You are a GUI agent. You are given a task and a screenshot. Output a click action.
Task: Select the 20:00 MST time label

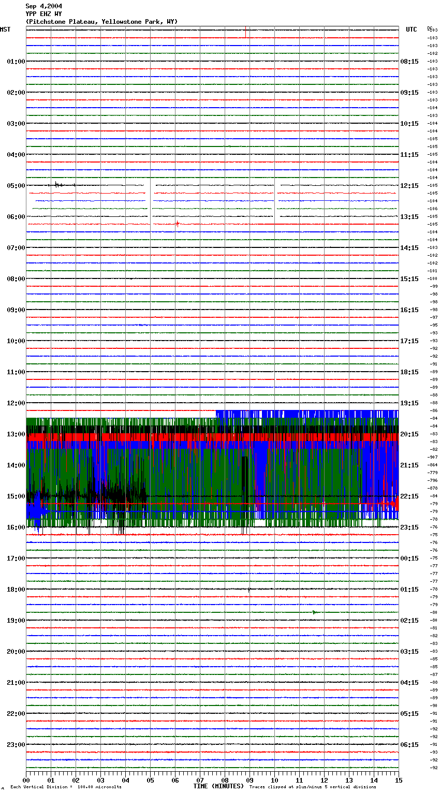pos(16,652)
